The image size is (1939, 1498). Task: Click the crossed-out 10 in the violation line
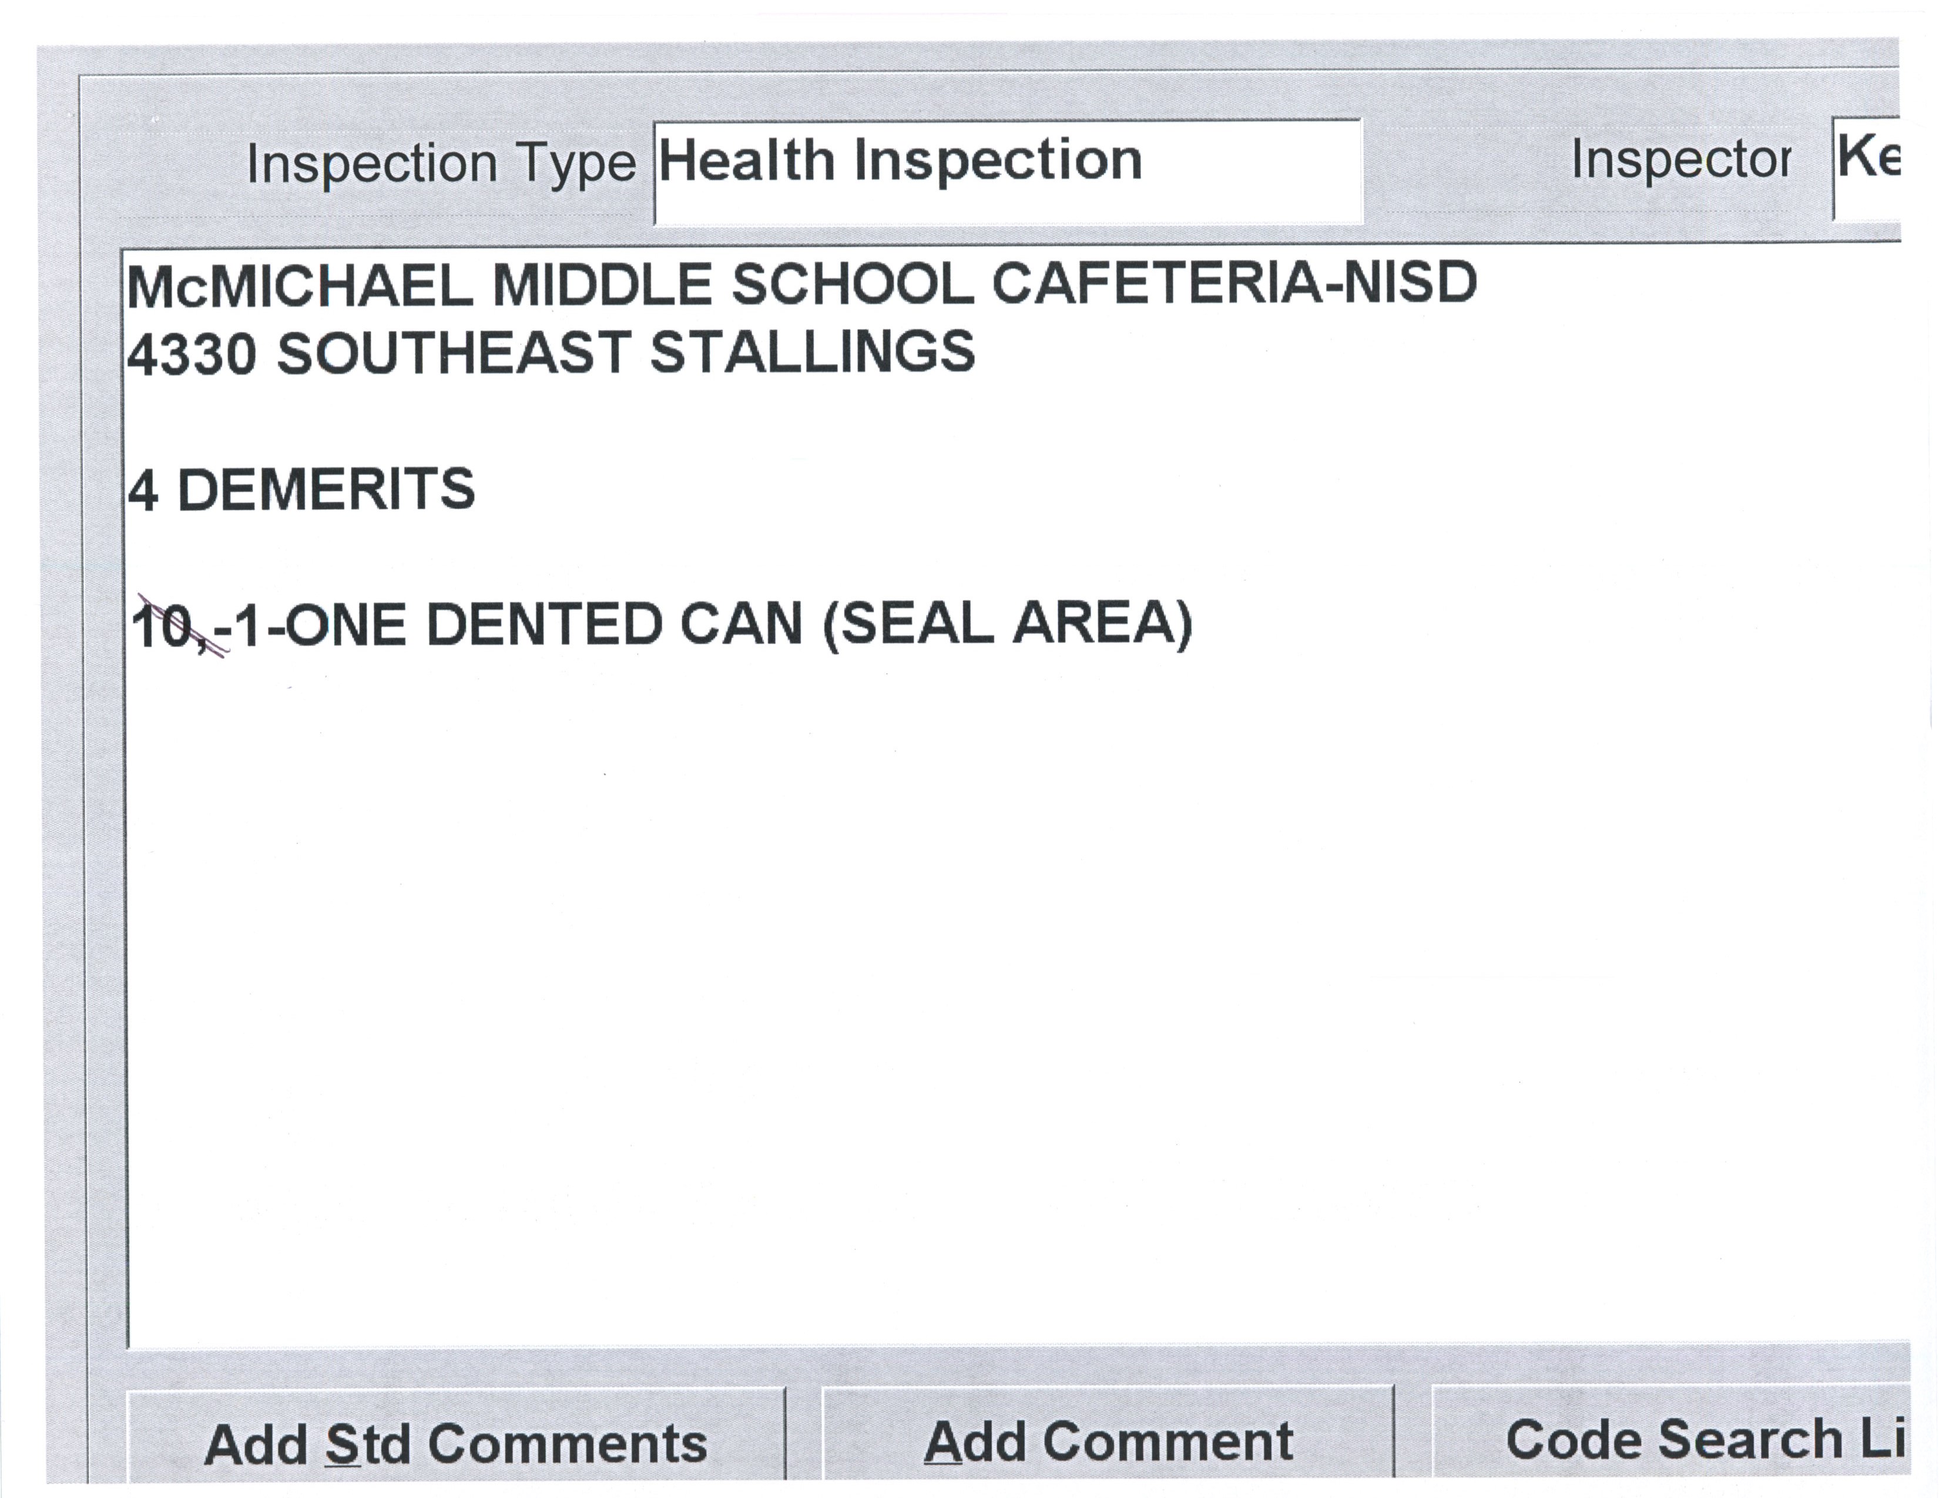(163, 626)
